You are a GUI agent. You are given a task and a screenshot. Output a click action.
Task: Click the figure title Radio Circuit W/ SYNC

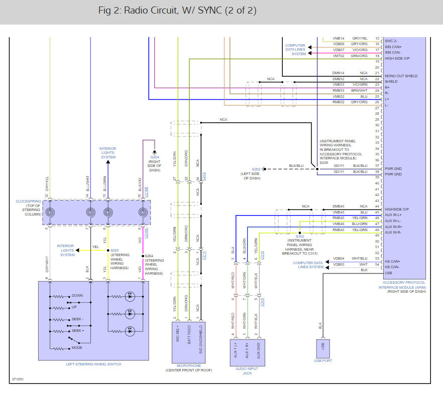click(x=177, y=11)
